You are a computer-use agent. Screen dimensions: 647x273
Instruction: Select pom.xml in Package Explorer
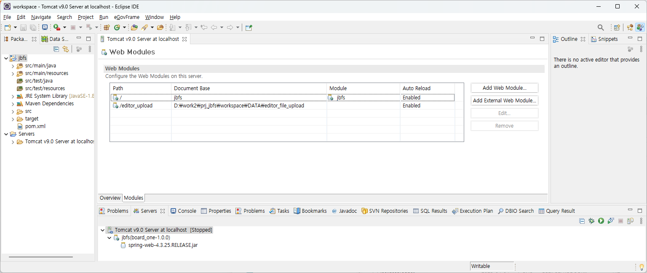click(31, 126)
